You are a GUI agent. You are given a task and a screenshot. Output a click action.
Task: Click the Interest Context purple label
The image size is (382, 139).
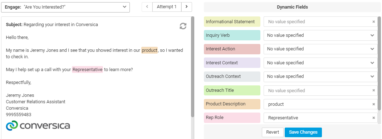point(232,63)
